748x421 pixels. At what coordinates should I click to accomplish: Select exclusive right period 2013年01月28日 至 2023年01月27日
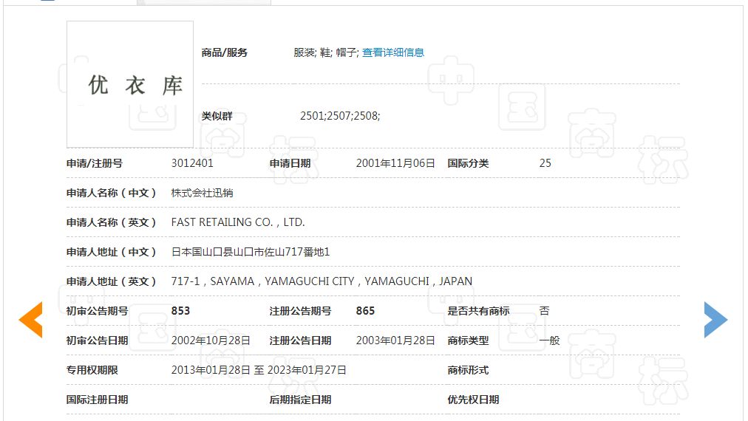259,370
